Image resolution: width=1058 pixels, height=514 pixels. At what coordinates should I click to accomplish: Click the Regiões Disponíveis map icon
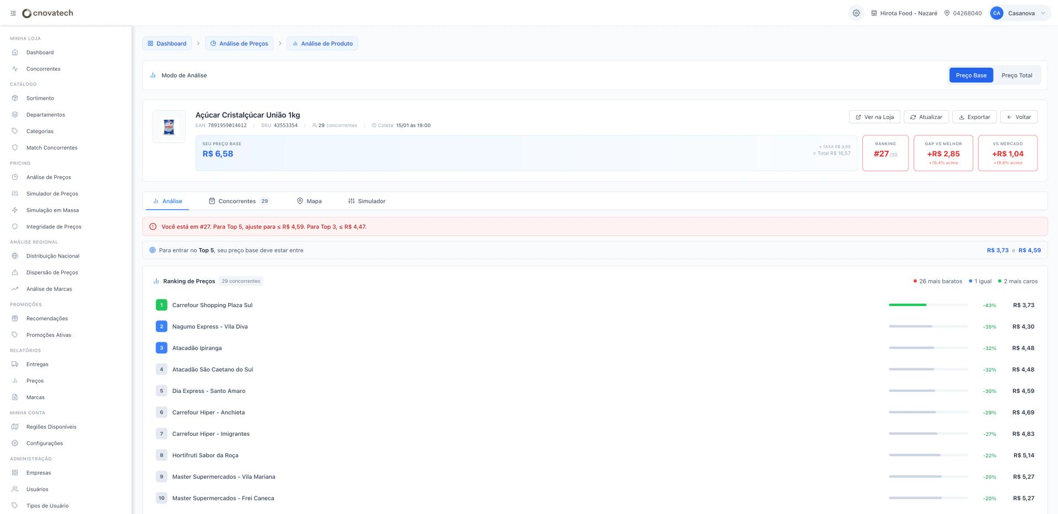coord(15,427)
